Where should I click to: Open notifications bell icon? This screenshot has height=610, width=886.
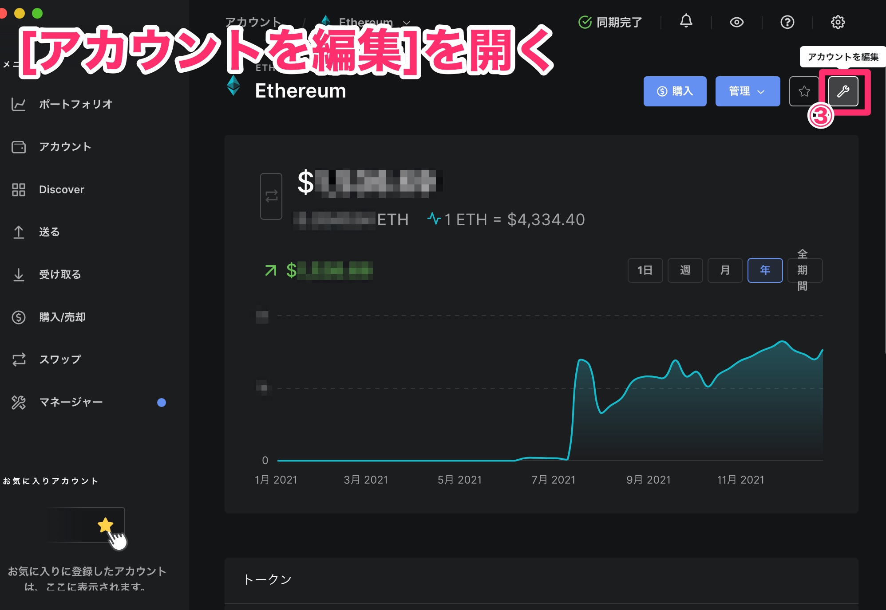click(x=686, y=21)
